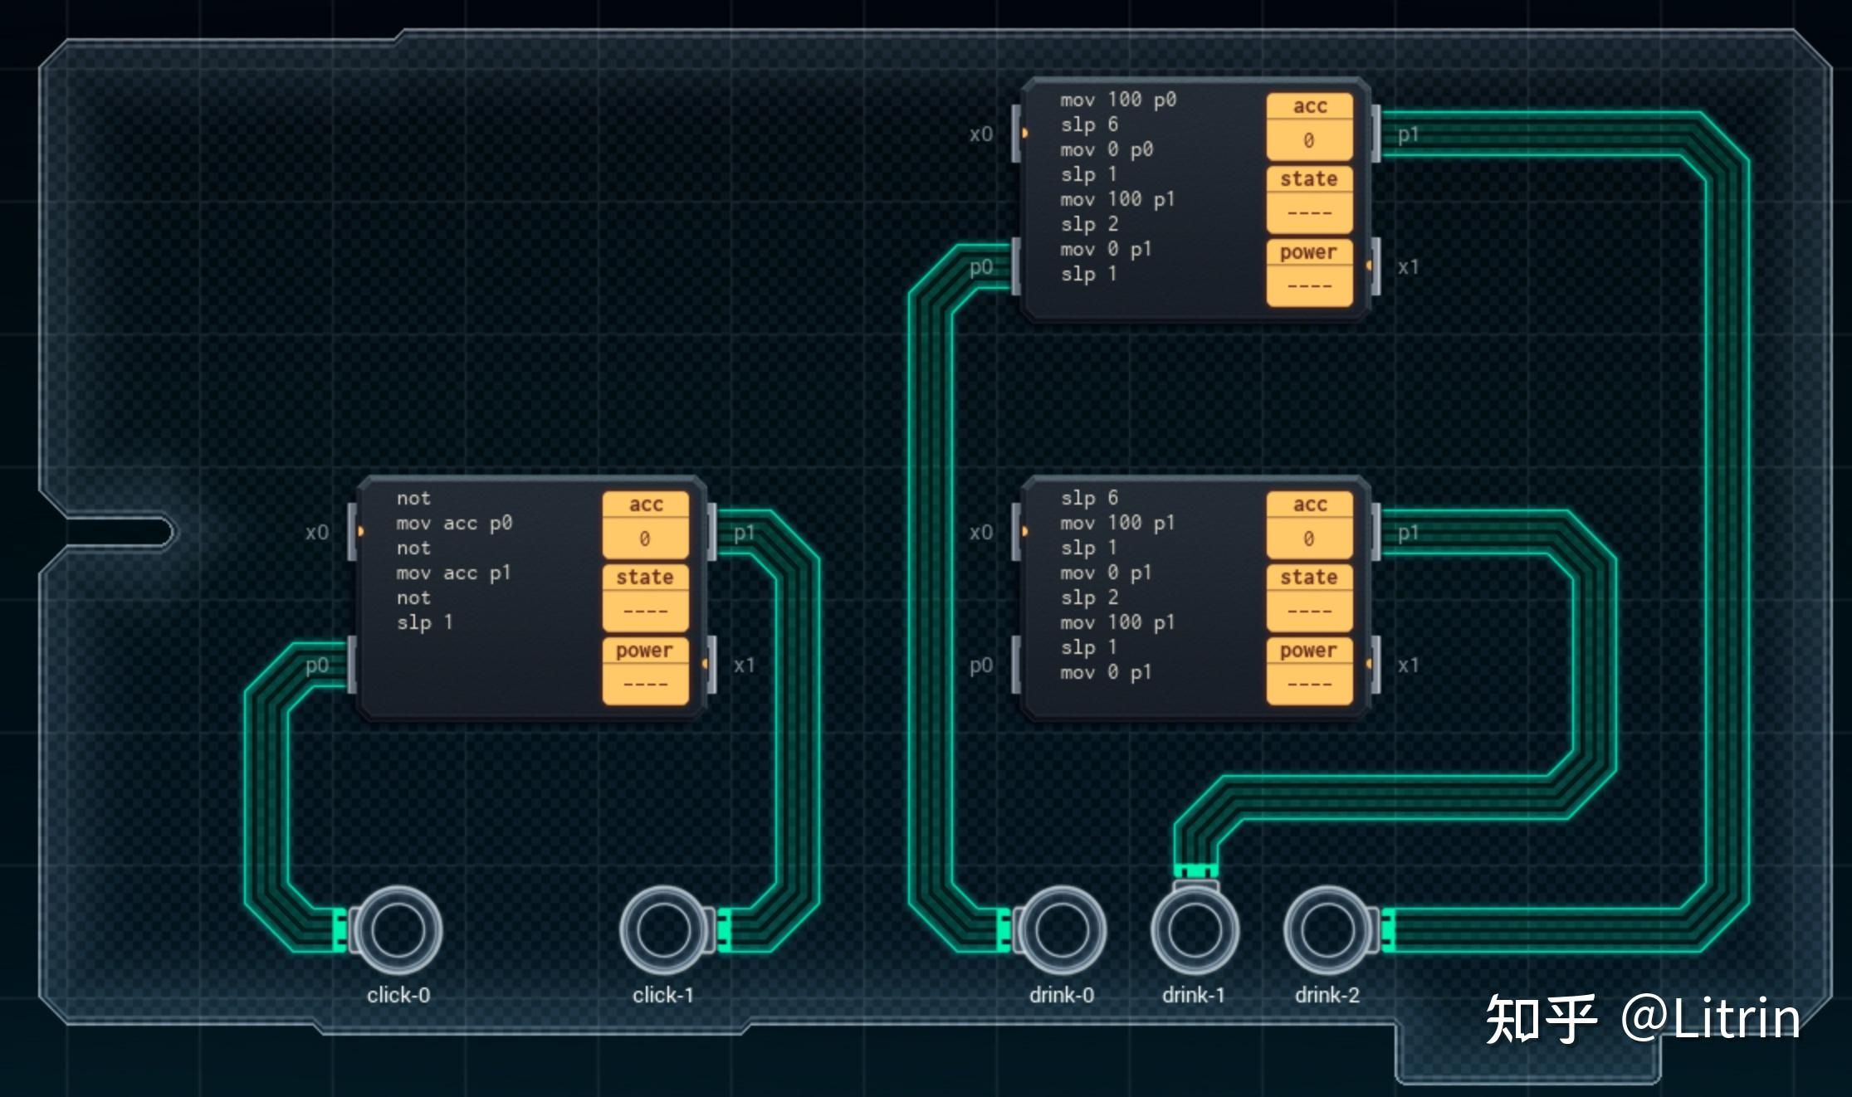Screen dimensions: 1852x1097
Task: Place cursor on 'mov 0 p1' in top chip
Action: 1107,249
